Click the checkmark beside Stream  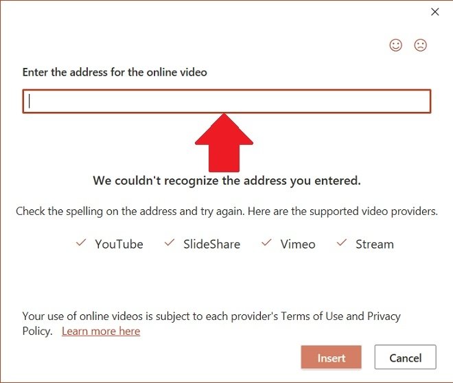pos(342,242)
